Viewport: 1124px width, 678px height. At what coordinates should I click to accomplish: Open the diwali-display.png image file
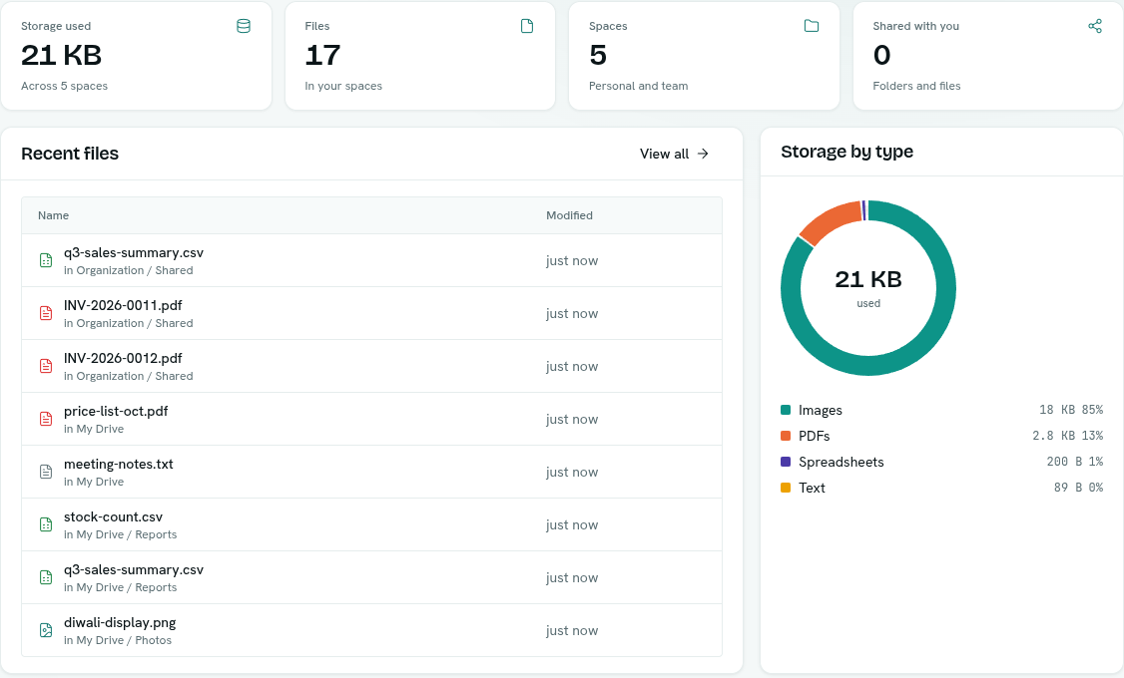(x=120, y=623)
